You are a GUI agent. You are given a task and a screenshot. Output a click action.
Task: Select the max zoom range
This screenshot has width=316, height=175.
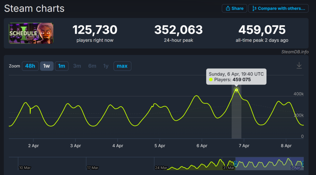[122, 66]
